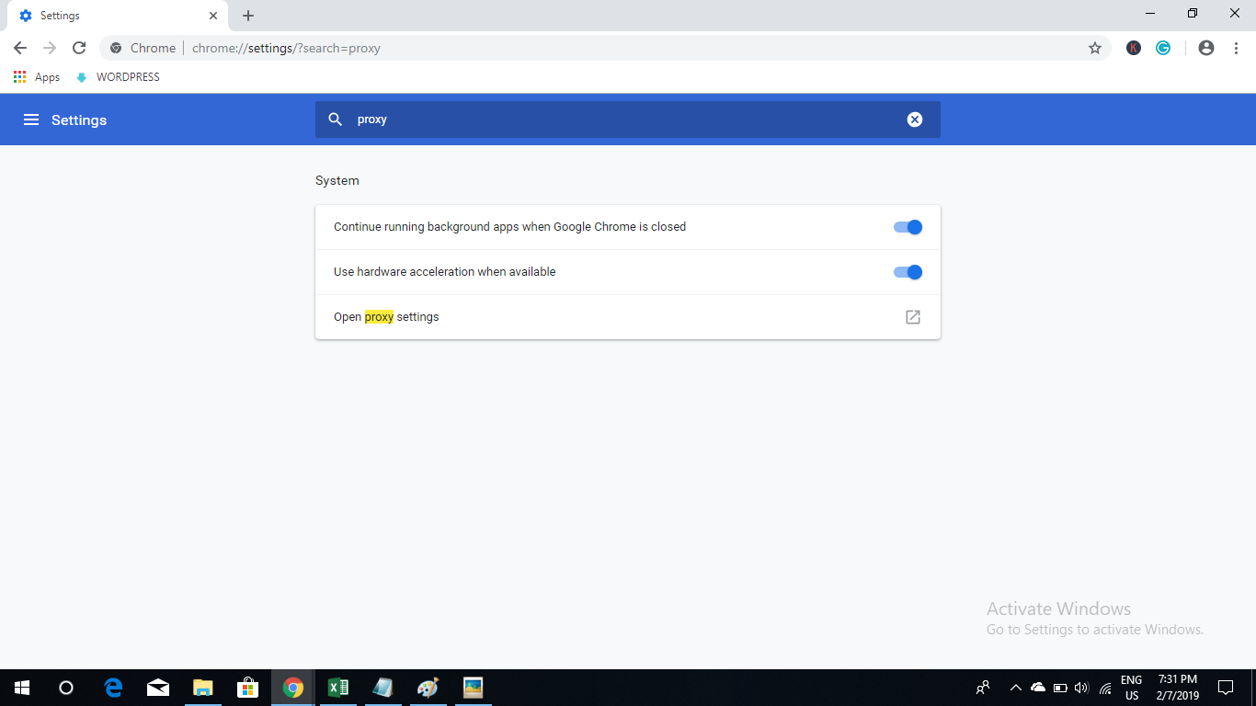Show hidden system tray icons
Screen dimensions: 1256x706
pyautogui.click(x=1016, y=688)
